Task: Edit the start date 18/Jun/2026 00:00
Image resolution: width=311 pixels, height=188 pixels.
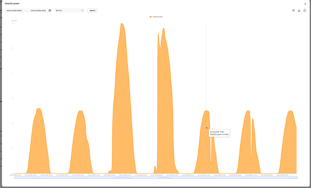Action: pos(14,10)
